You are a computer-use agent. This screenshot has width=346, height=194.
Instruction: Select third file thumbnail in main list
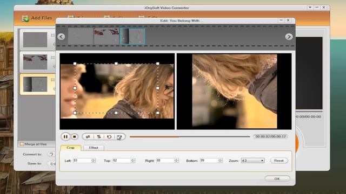point(35,84)
